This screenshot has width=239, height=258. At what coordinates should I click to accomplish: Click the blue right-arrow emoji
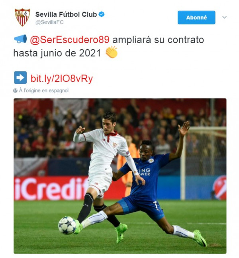click(20, 77)
